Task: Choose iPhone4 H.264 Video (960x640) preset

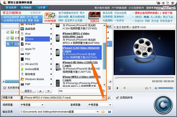Action: click(x=79, y=53)
